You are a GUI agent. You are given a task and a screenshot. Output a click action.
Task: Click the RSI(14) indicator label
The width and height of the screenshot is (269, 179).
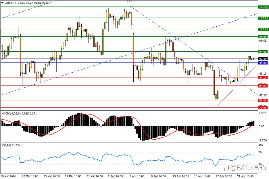coord(6,145)
